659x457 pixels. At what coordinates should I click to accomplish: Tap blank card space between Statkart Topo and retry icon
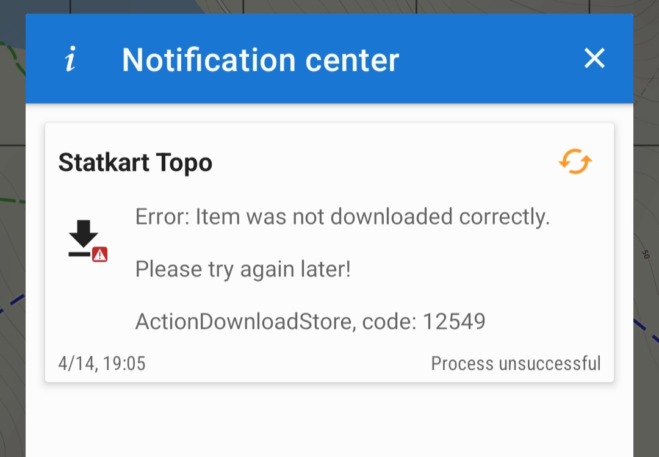tap(384, 162)
